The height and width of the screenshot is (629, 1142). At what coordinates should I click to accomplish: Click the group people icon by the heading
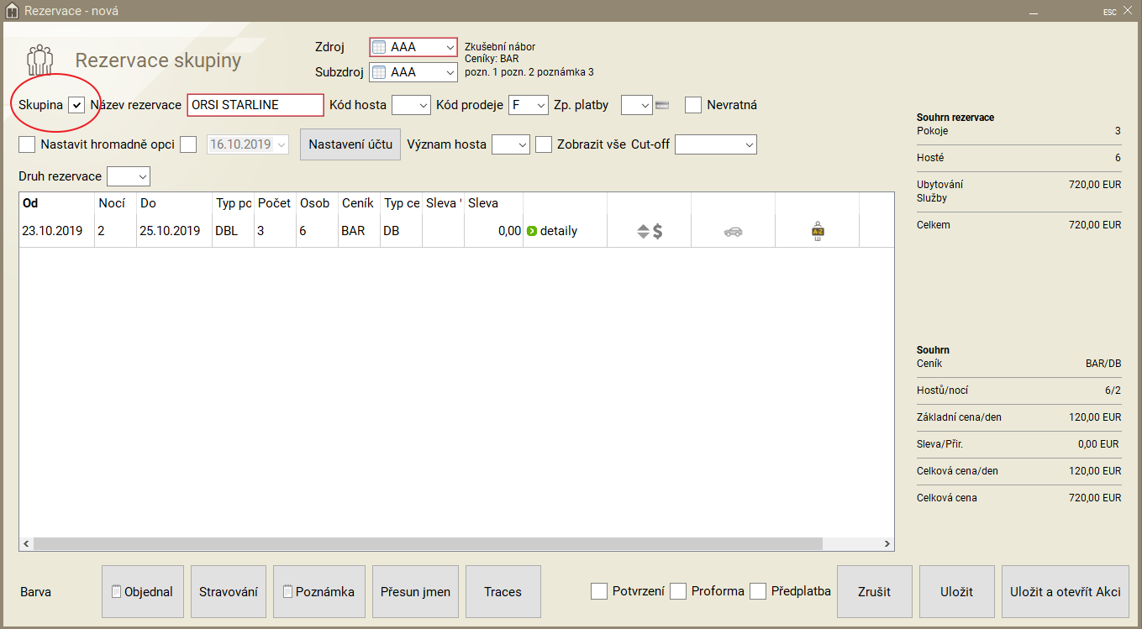point(39,60)
